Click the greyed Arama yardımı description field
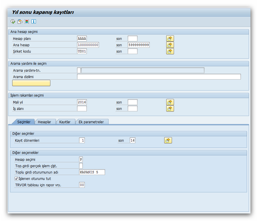 (143, 70)
